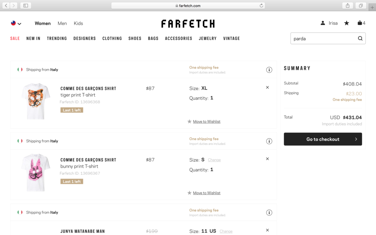
Task: Submit search with the magnifier icon
Action: coord(360,38)
